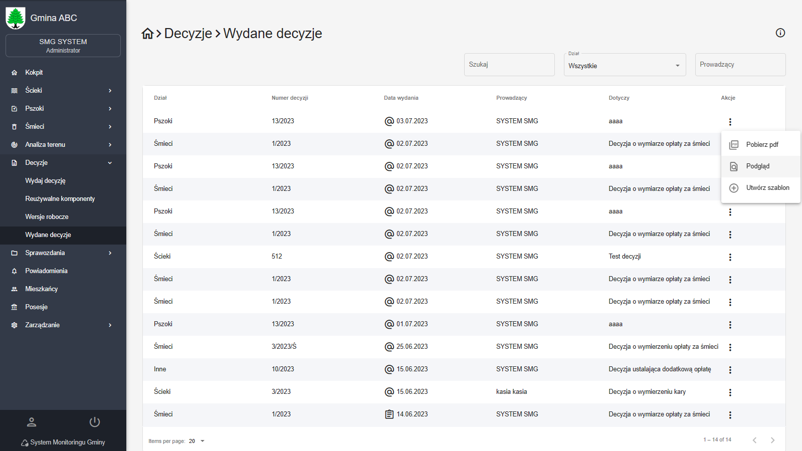Collapse the Decyzje sidebar section
802x451 pixels.
[x=63, y=163]
